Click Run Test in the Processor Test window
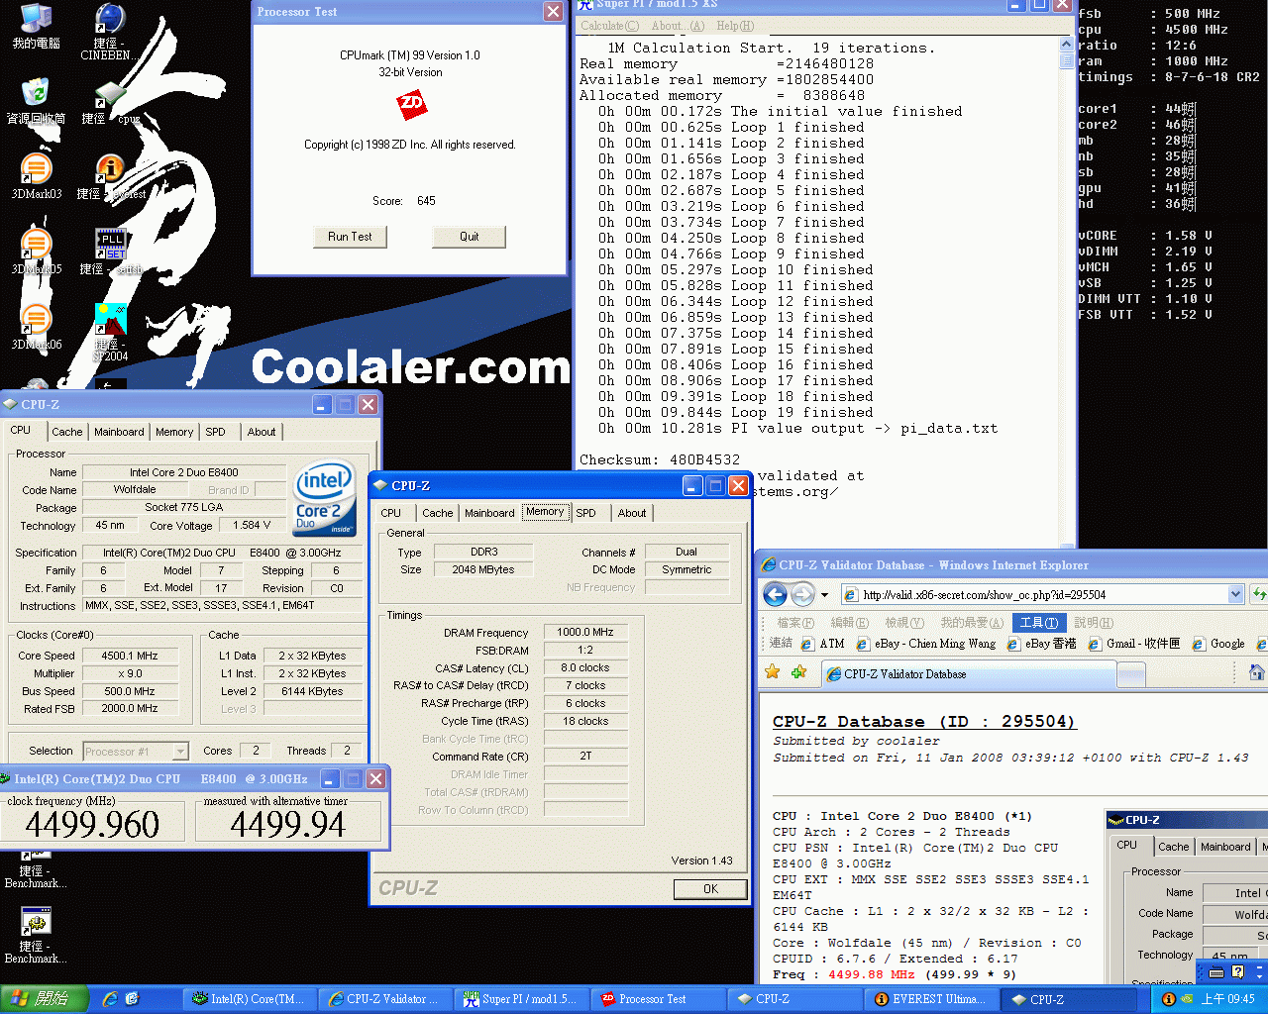Screen dimensions: 1268x1014 [x=350, y=237]
